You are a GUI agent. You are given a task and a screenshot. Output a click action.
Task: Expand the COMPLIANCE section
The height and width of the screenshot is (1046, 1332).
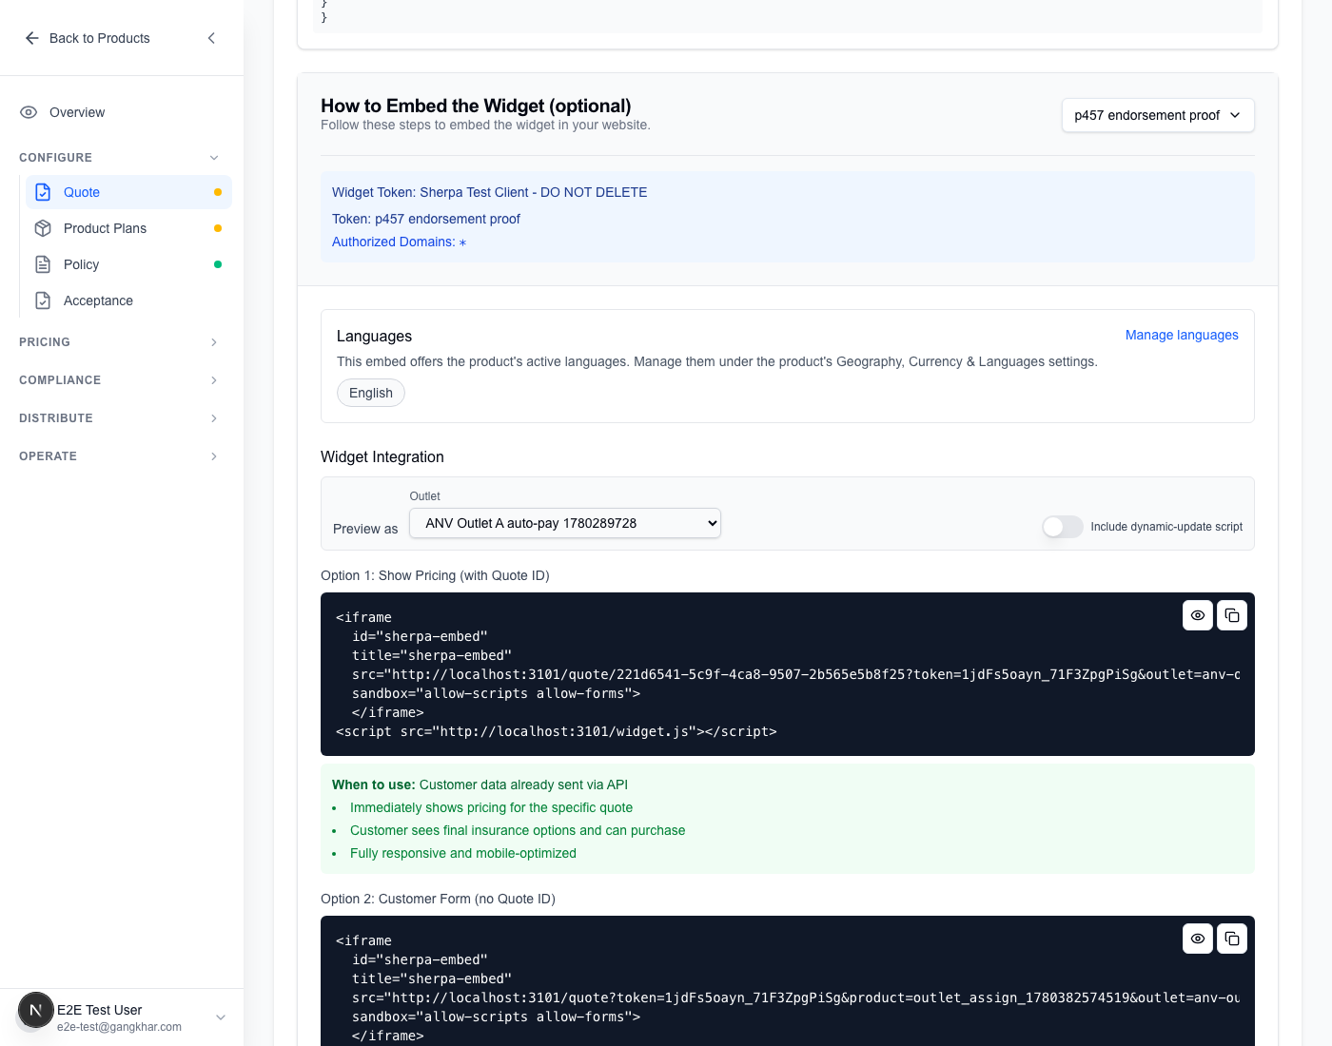(214, 380)
